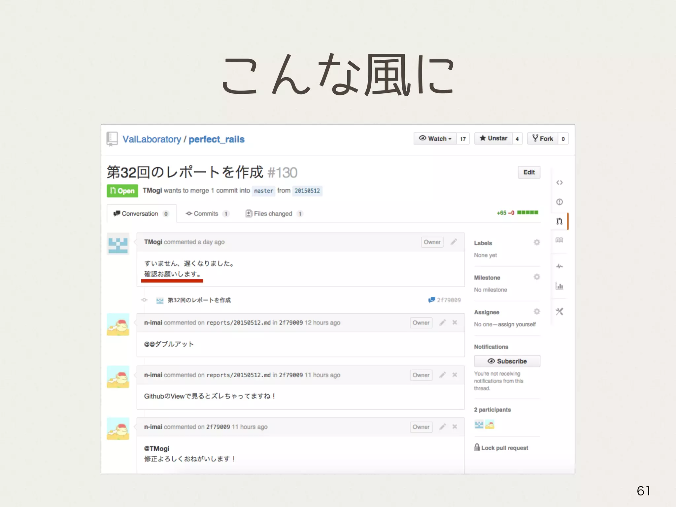Open the Labels gear menu
Screen dimensions: 676x507
(x=537, y=242)
